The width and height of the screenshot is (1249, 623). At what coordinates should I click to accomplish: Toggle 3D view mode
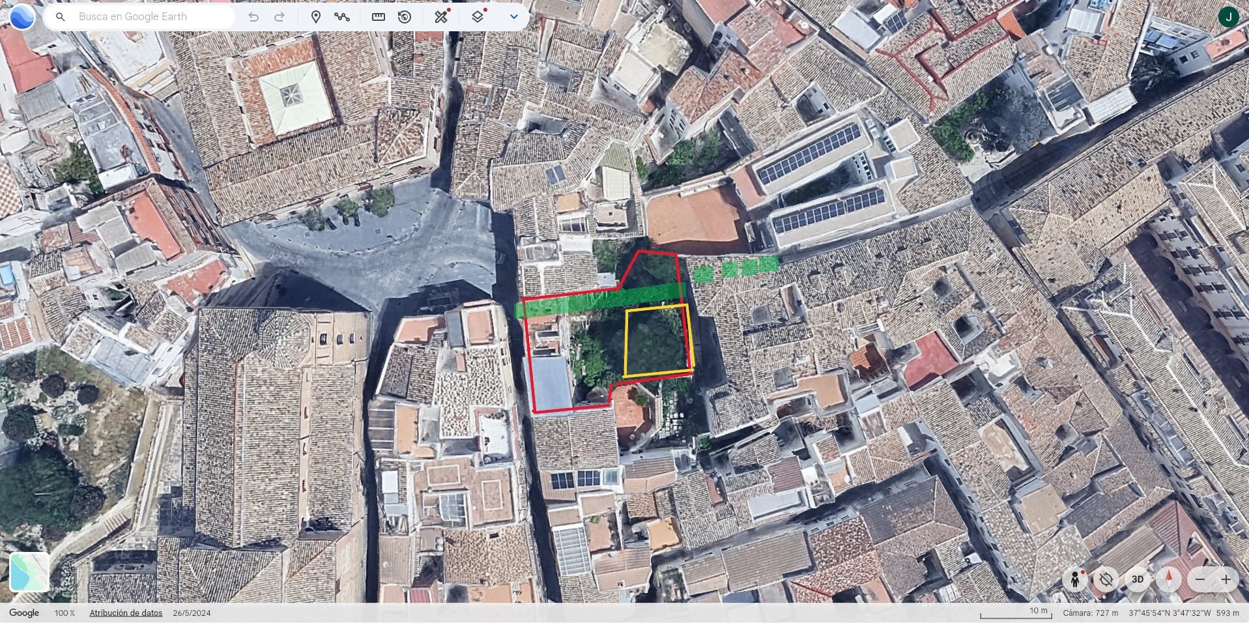click(x=1137, y=579)
